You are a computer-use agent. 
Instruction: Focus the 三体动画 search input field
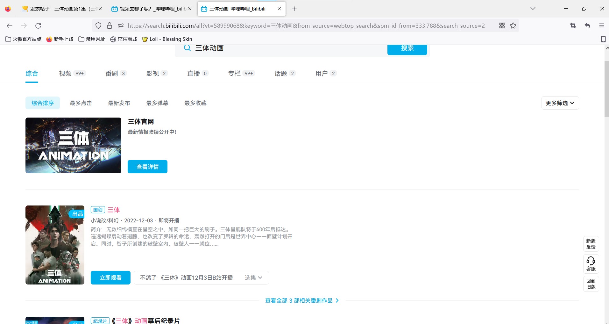pos(288,48)
